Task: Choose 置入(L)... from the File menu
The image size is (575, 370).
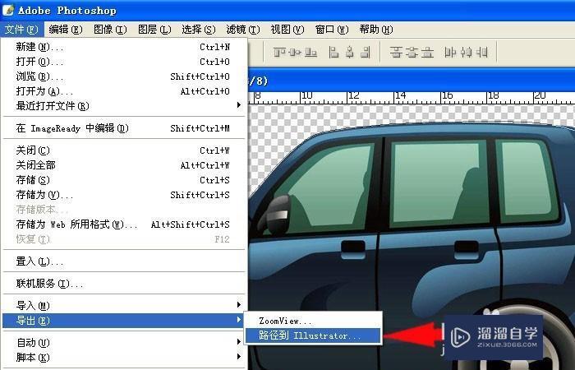Action: tap(123, 261)
